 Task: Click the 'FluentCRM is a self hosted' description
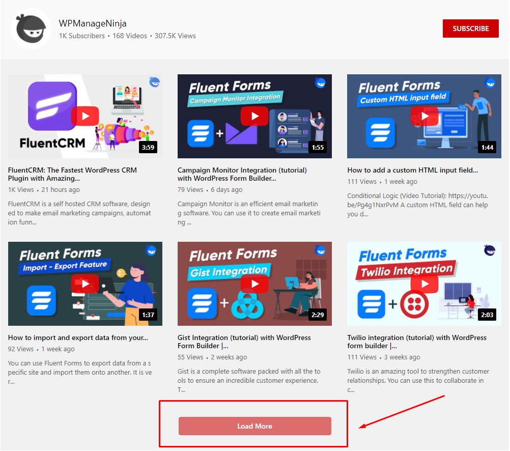pos(79,213)
